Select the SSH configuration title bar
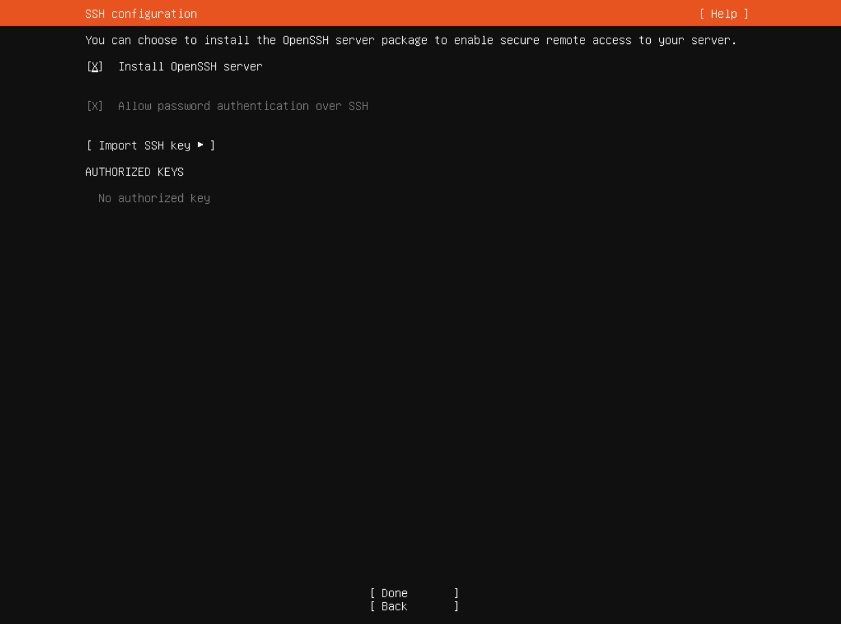The image size is (841, 624). coord(141,13)
